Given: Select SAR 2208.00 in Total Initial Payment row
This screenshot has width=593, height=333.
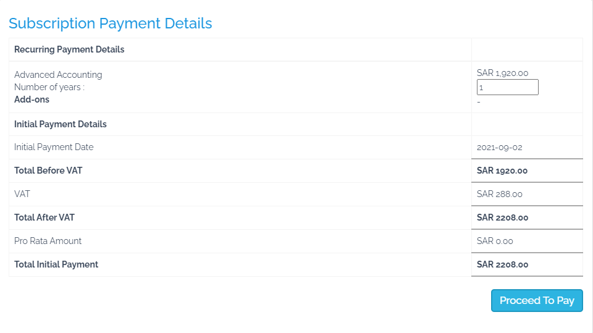Looking at the screenshot, I should (x=502, y=265).
